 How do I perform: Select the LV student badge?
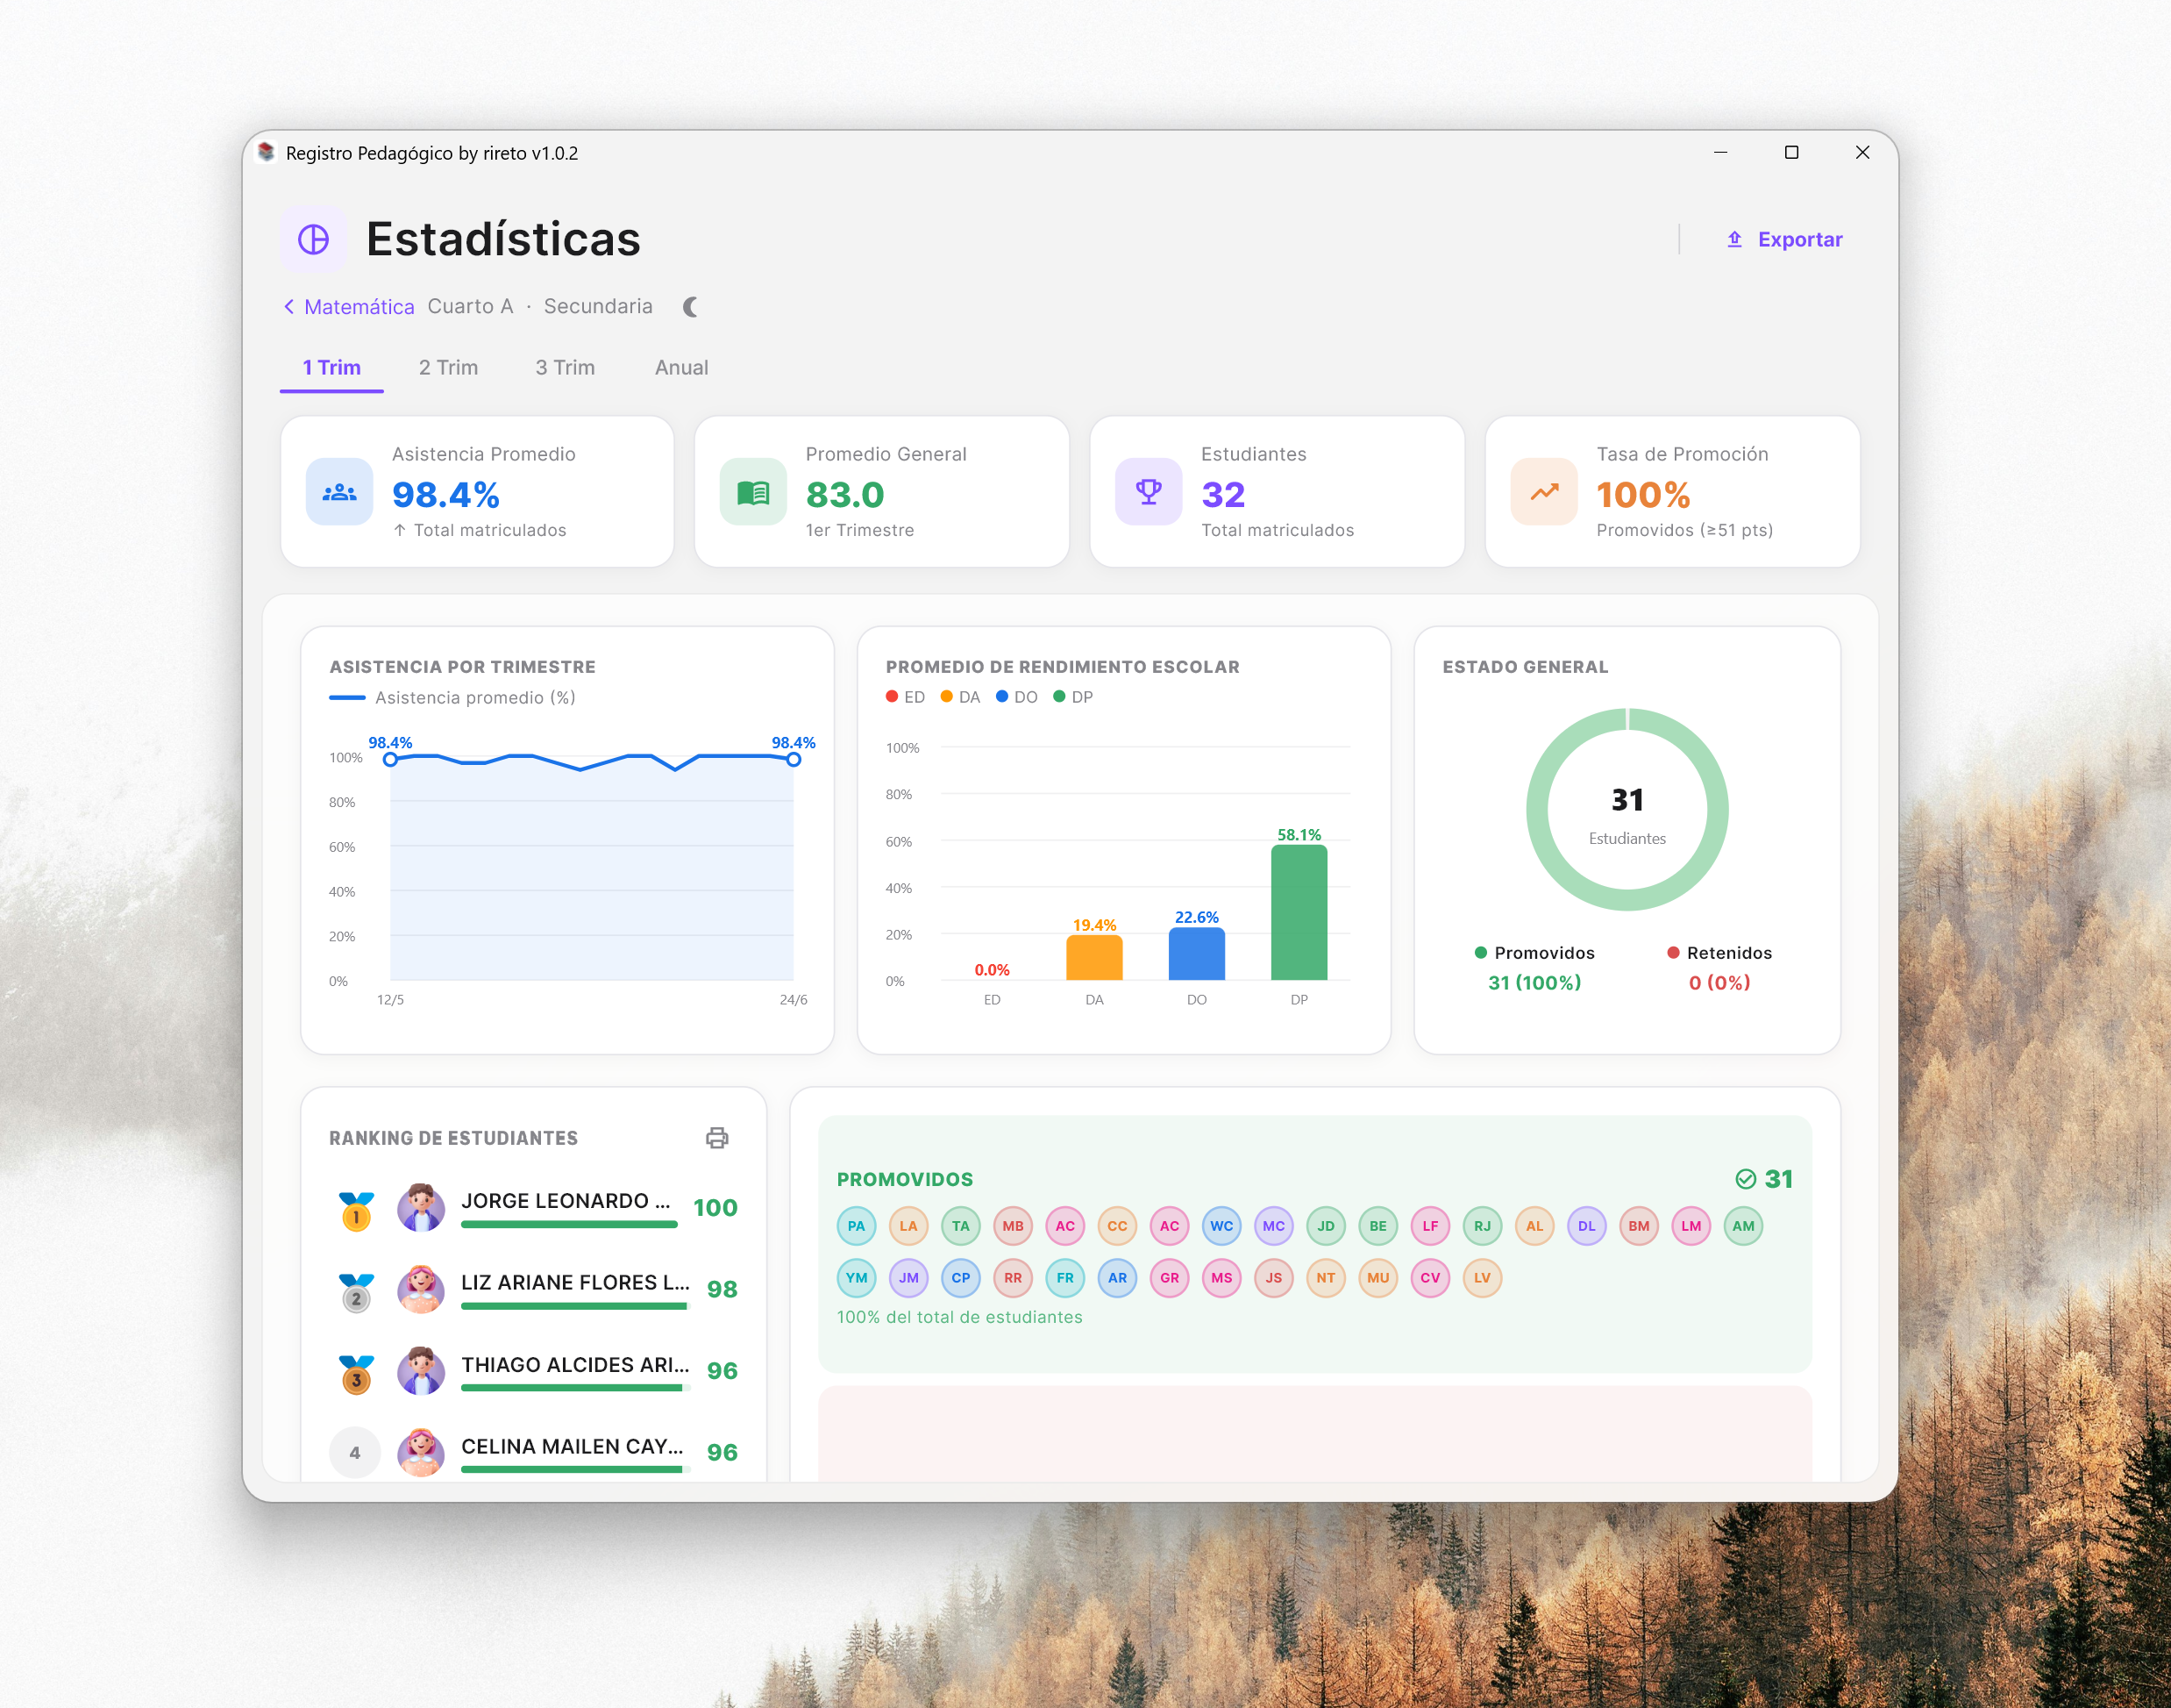click(x=1483, y=1278)
